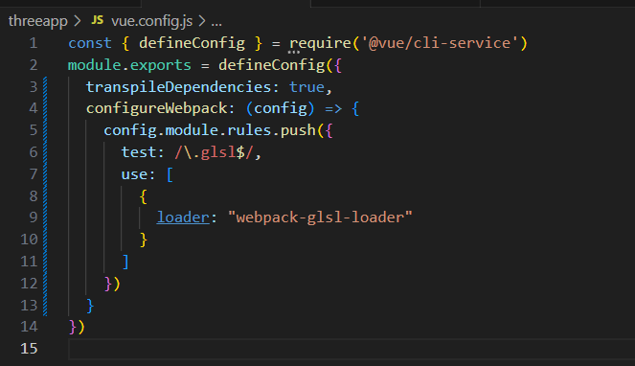This screenshot has width=635, height=366.
Task: Click line number 15 in gutter
Action: pyautogui.click(x=29, y=349)
